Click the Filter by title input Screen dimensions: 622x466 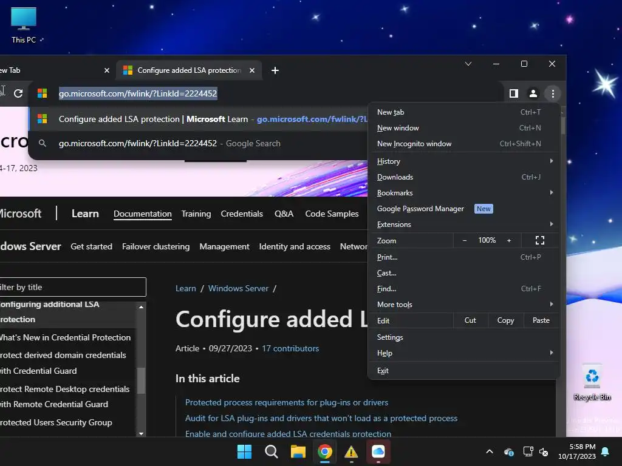coord(72,287)
